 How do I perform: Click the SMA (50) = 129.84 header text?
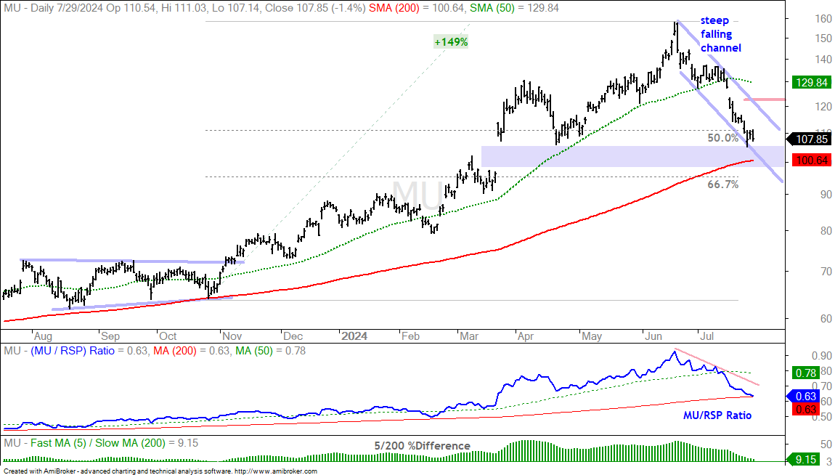coord(514,8)
